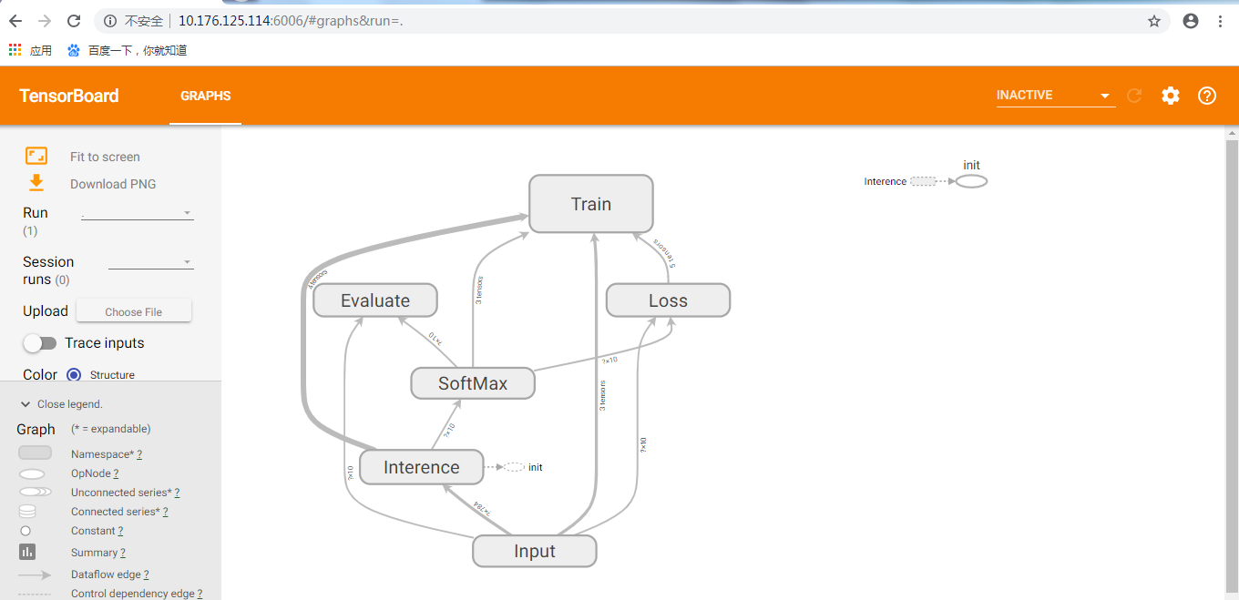Click the Namespace legend shape icon
This screenshot has width=1239, height=600.
click(x=35, y=453)
